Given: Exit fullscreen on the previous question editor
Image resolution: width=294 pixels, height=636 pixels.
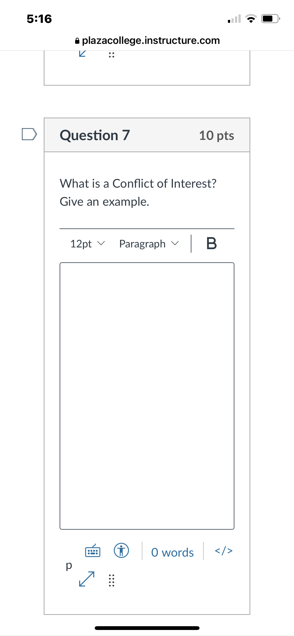Looking at the screenshot, I should tap(82, 54).
